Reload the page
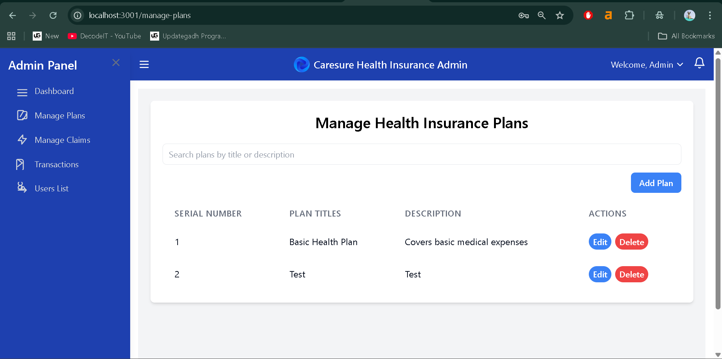This screenshot has height=359, width=722. point(53,15)
